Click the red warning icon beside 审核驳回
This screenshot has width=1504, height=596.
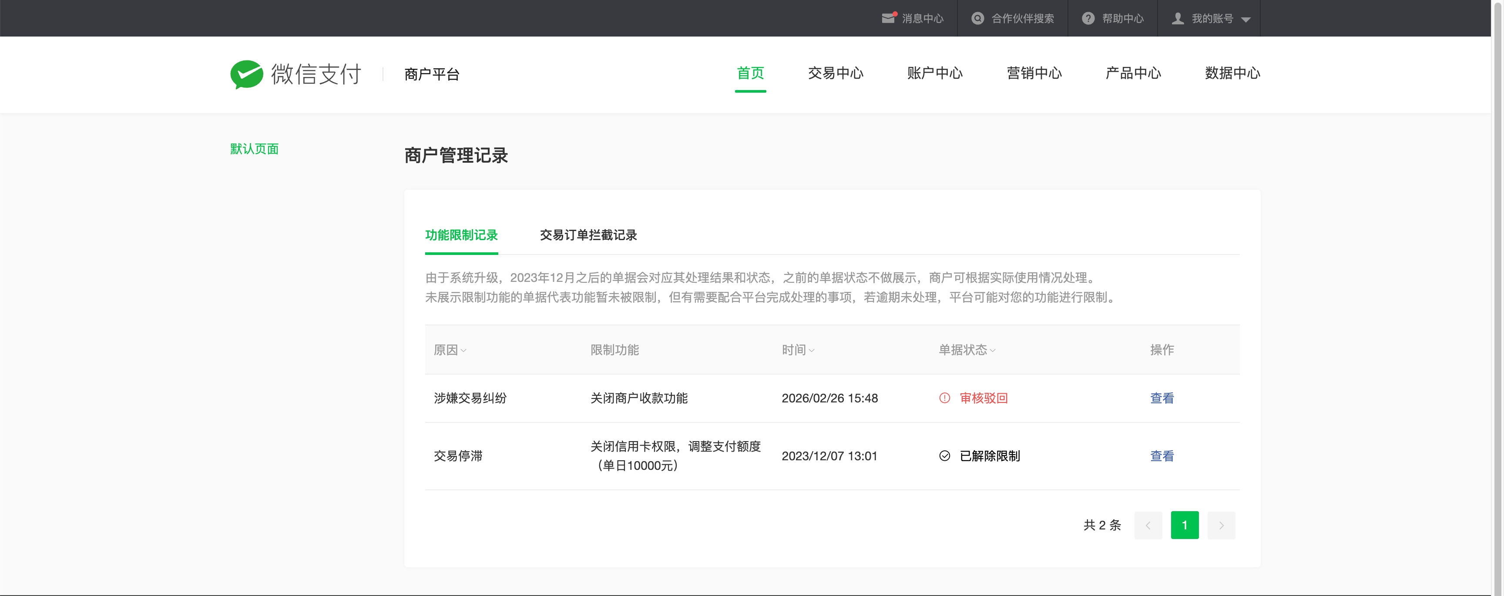point(944,398)
